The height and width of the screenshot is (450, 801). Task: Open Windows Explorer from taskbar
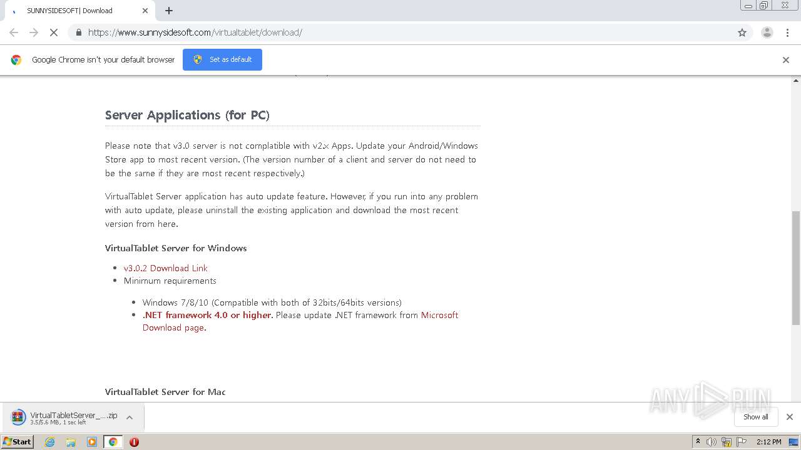click(71, 442)
